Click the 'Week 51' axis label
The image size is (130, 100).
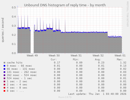point(76,56)
